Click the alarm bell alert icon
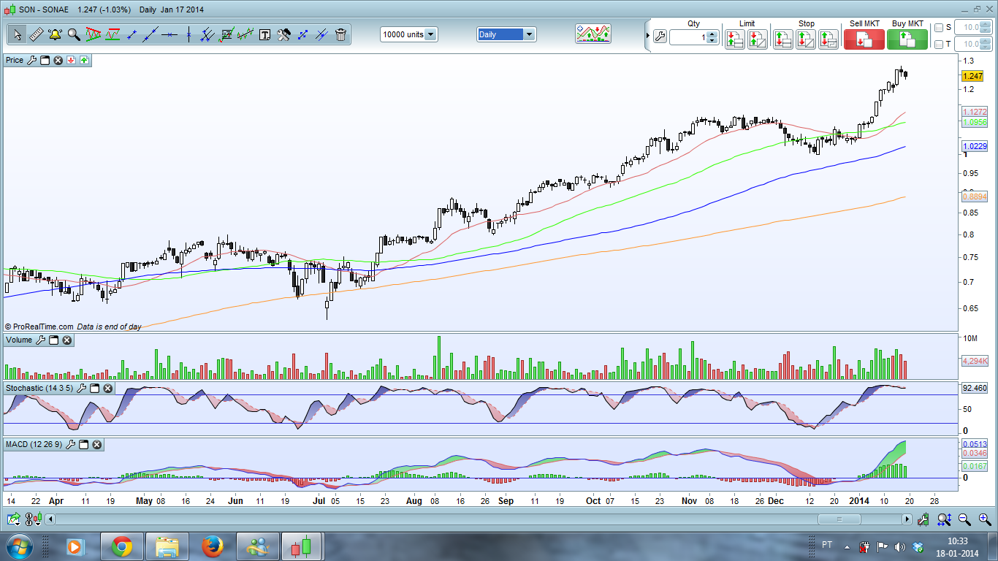Image resolution: width=998 pixels, height=561 pixels. point(55,34)
